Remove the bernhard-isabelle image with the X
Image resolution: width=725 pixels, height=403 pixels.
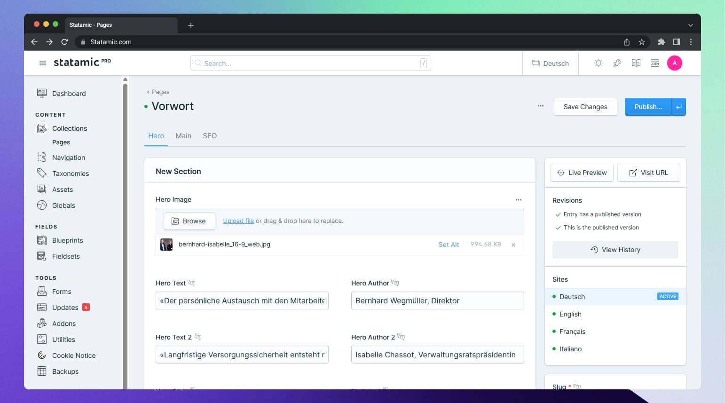(513, 245)
